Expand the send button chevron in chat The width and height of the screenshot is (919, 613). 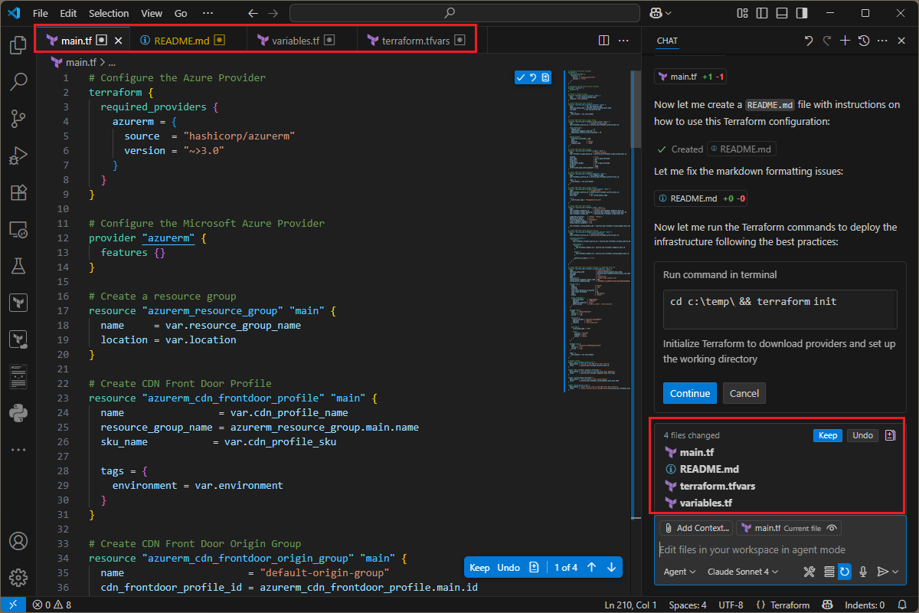click(x=894, y=571)
